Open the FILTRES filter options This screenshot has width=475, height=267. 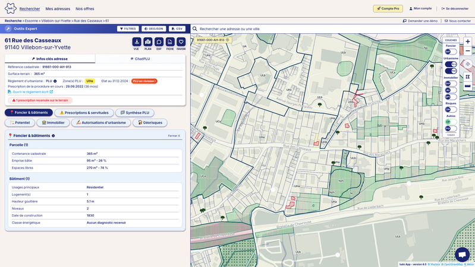pos(128,28)
